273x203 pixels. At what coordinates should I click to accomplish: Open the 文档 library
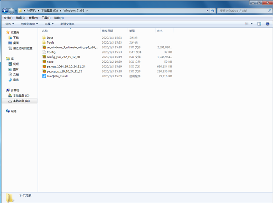click(x=14, y=74)
